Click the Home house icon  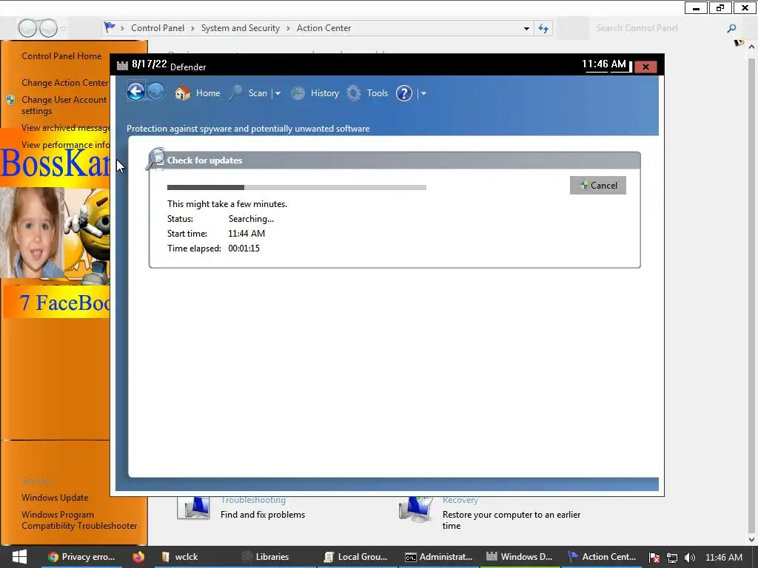tap(182, 92)
